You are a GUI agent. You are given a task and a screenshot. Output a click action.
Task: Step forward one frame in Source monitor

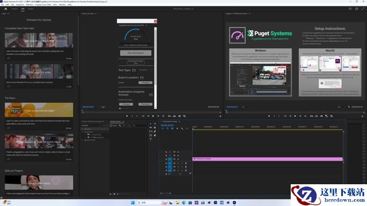tap(158, 116)
